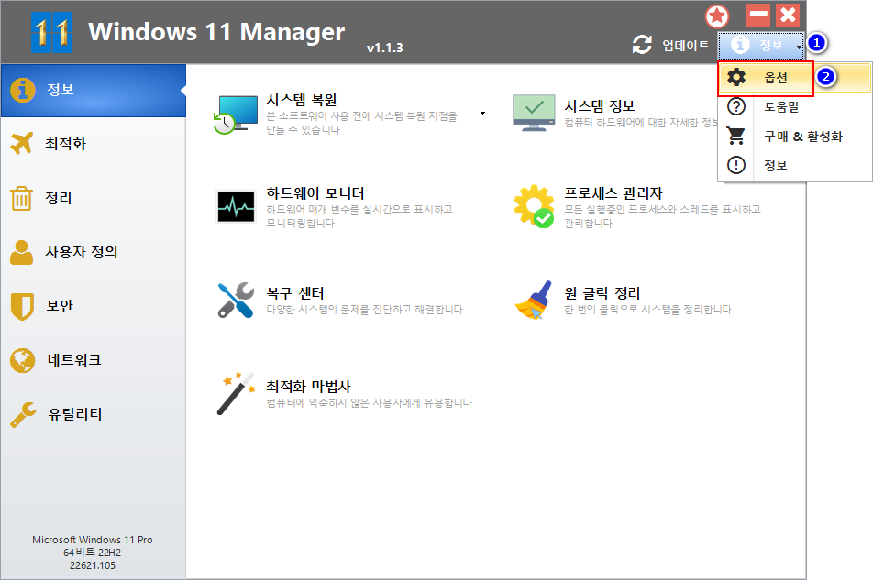Viewport: 873px width, 580px height.
Task: Click the shopping cart icon
Action: pyautogui.click(x=736, y=136)
